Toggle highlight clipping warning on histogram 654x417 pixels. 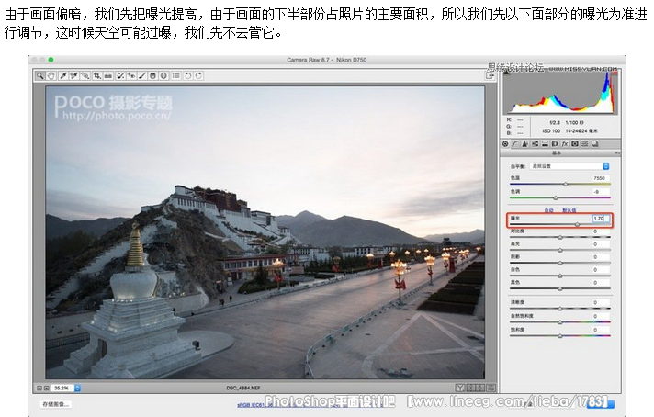[615, 73]
